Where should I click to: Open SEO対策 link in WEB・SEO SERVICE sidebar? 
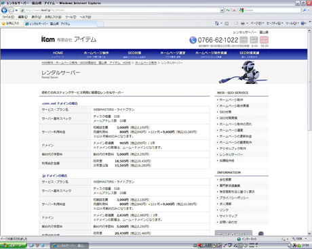point(225,112)
